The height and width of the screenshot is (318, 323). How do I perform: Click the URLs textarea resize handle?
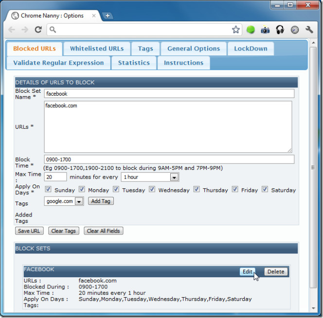point(289,151)
